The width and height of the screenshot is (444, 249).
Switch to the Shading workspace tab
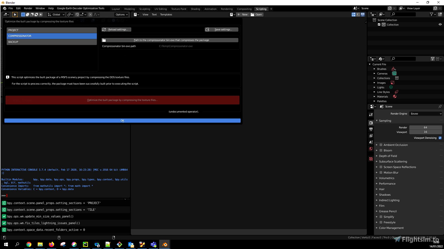(195, 9)
